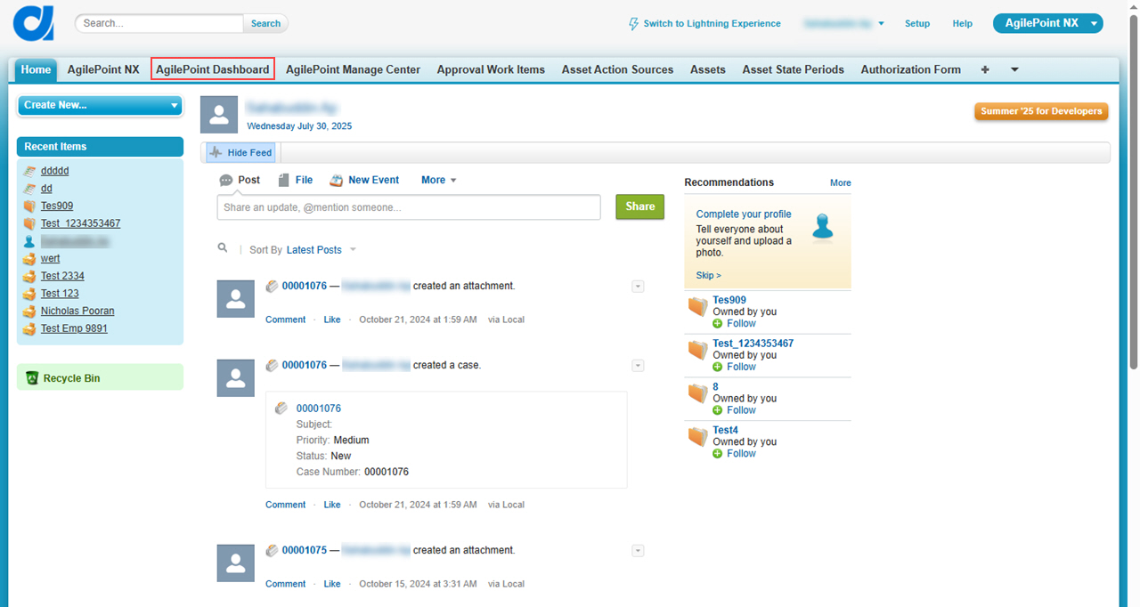Click the File document icon
The height and width of the screenshot is (607, 1140).
(x=283, y=180)
